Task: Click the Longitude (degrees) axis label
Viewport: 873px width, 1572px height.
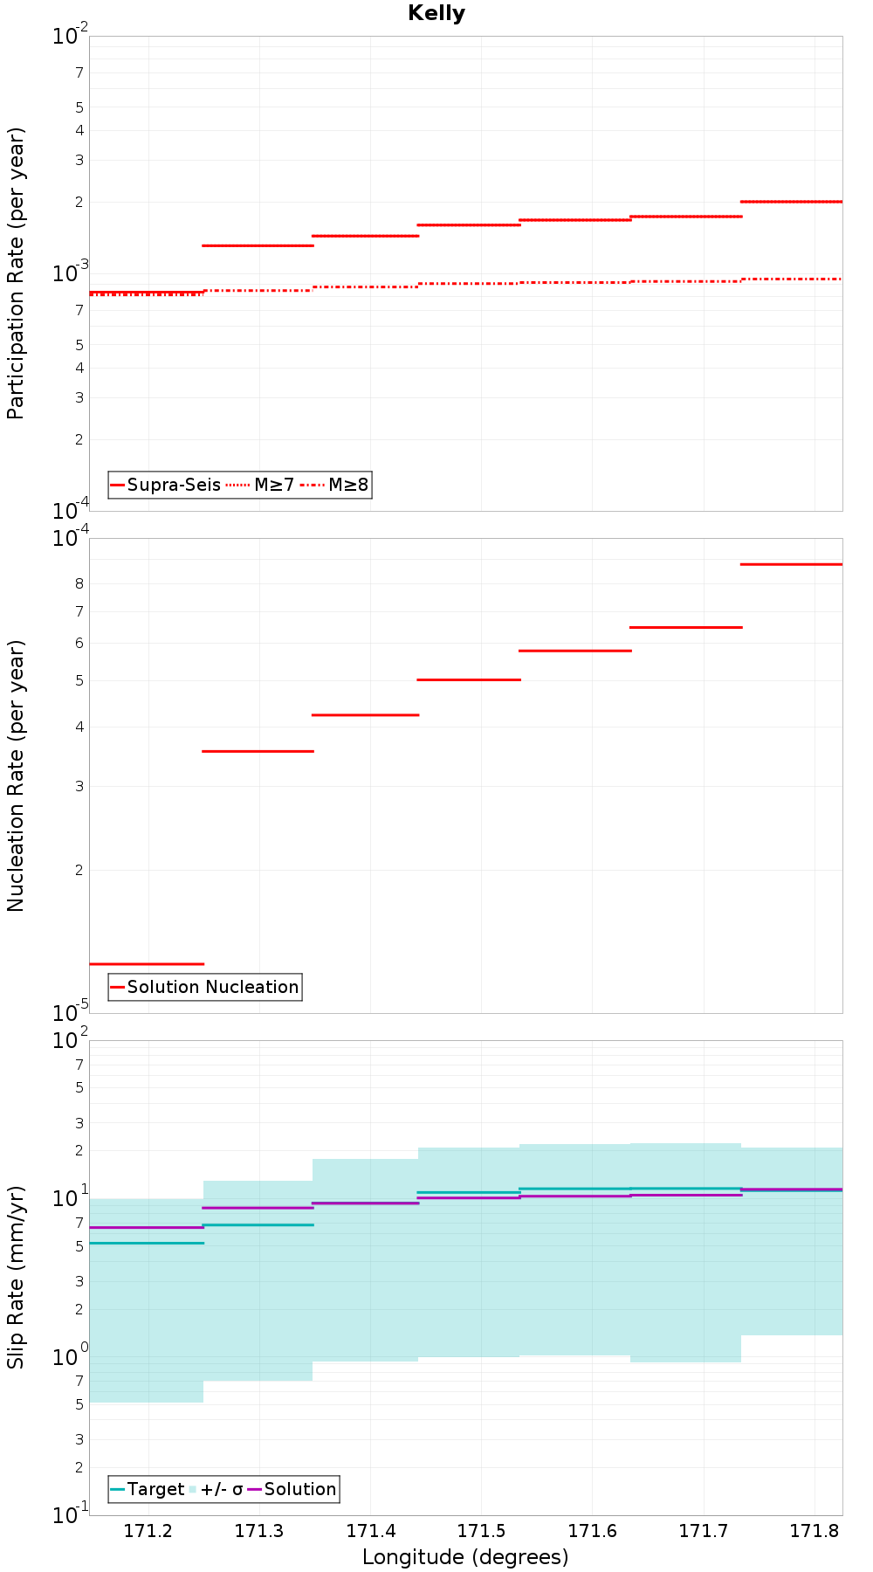Action: tap(465, 1556)
